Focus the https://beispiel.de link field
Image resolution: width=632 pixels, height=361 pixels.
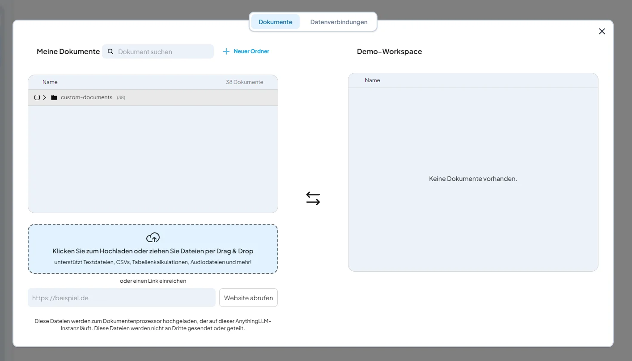click(x=122, y=298)
